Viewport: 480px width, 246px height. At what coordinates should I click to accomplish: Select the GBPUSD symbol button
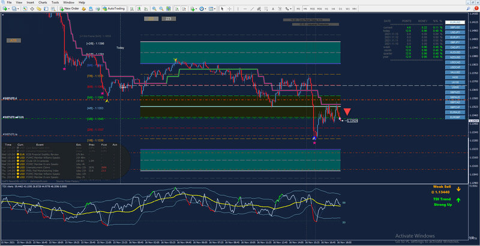(455, 27)
